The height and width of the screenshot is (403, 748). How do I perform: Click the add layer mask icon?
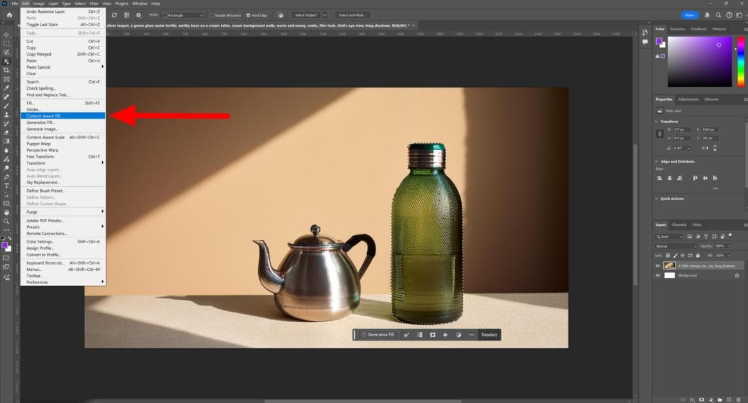click(x=701, y=400)
